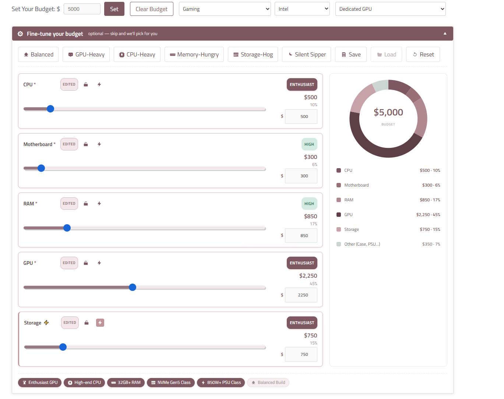The height and width of the screenshot is (399, 504).
Task: Click the lightning bolt icon in GPU row
Action: [x=99, y=263]
